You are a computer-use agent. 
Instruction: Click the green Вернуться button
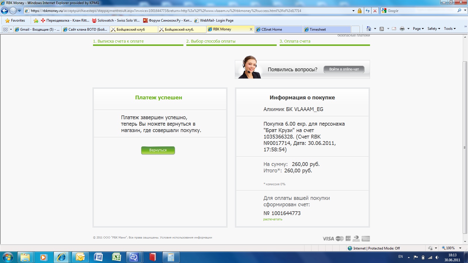(158, 150)
